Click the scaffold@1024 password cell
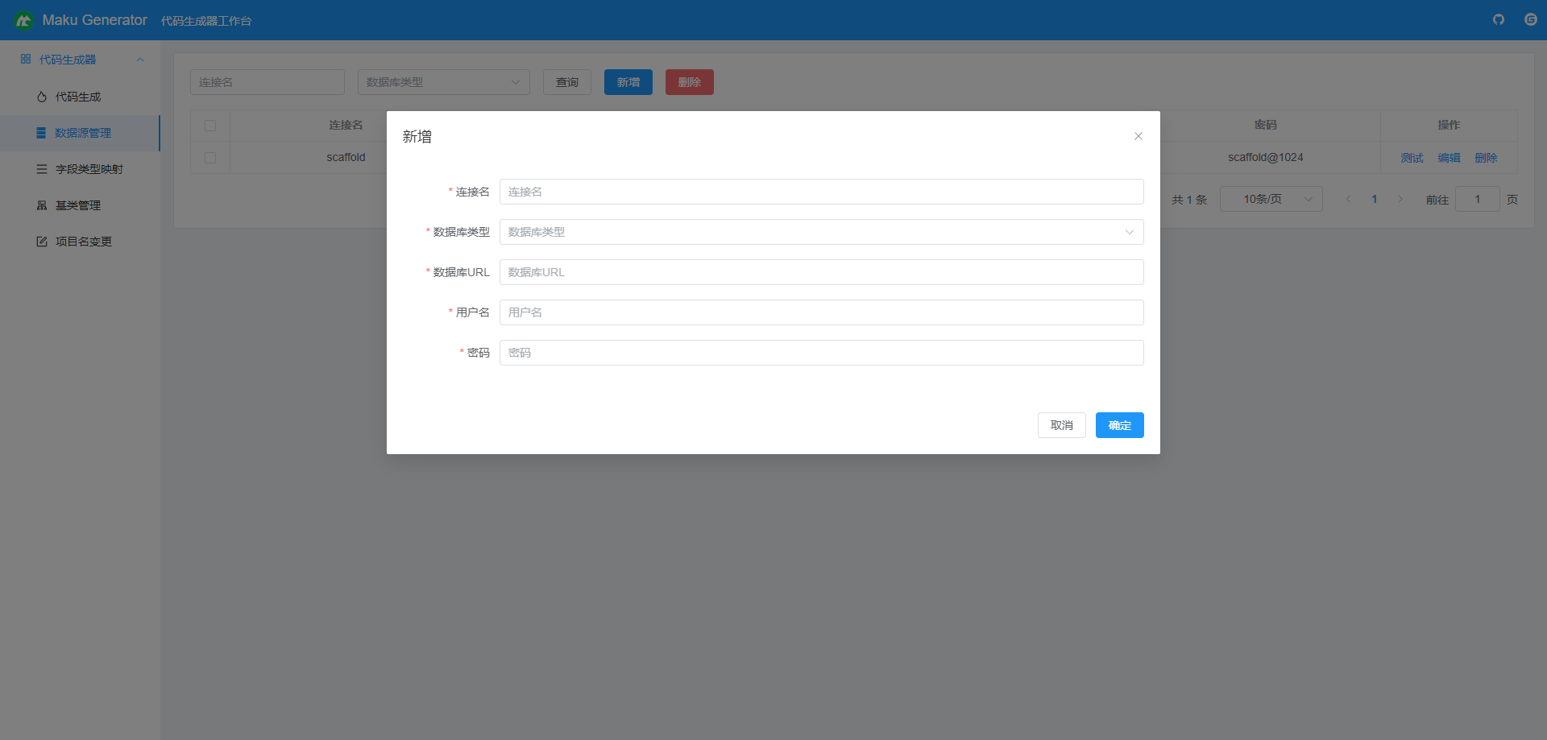Screen dimensions: 1547x740 point(1265,157)
